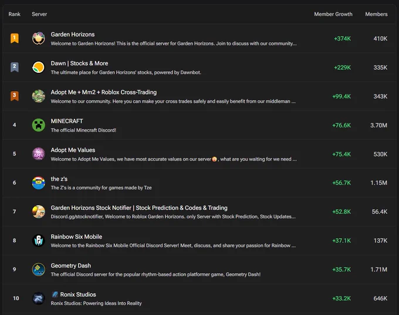Click the bronze rank 3 badge
Screen dimensions: 399x315
tap(15, 96)
